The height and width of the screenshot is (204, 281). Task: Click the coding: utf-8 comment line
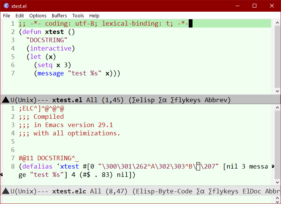104,23
